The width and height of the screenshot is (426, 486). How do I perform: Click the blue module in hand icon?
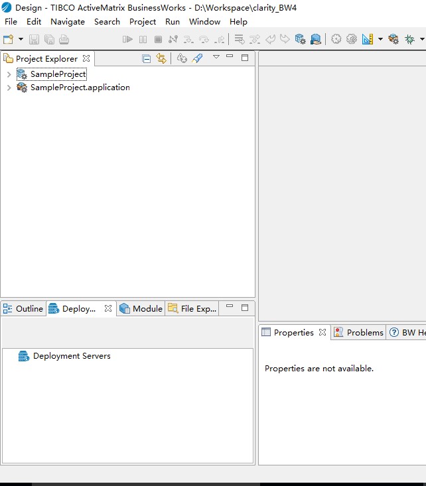(316, 39)
